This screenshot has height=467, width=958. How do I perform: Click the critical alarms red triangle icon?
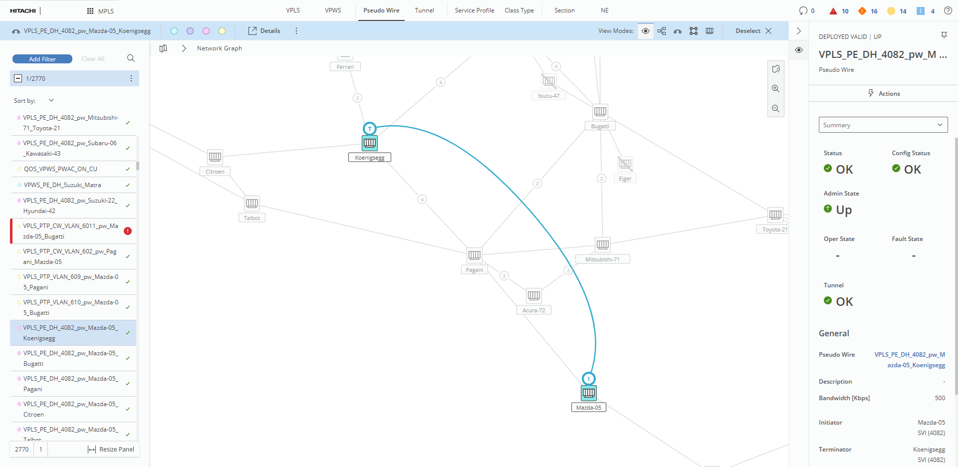click(x=833, y=11)
